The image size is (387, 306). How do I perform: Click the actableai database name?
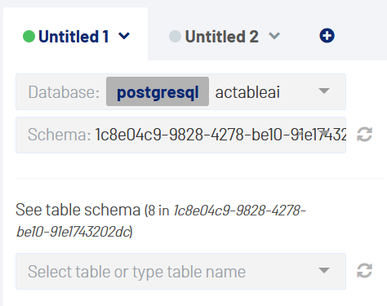pyautogui.click(x=247, y=92)
